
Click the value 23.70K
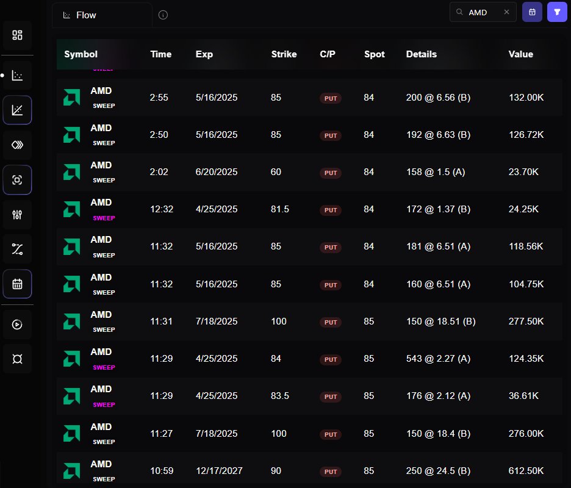point(523,172)
